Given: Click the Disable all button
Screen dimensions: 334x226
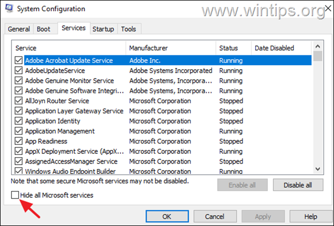Looking at the screenshot, I should (298, 185).
